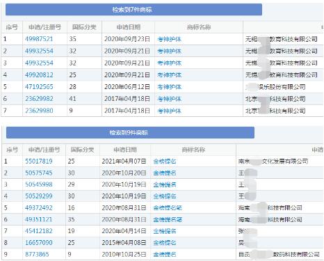
Task: Open registration 49932554 in top table row 3
Action: 39,63
